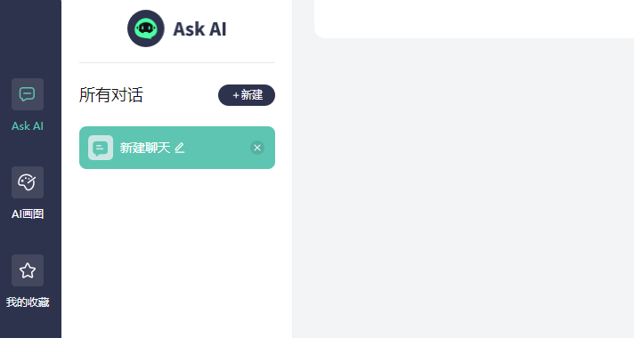Click the empty gray chat area
The height and width of the screenshot is (338, 634).
point(463,189)
